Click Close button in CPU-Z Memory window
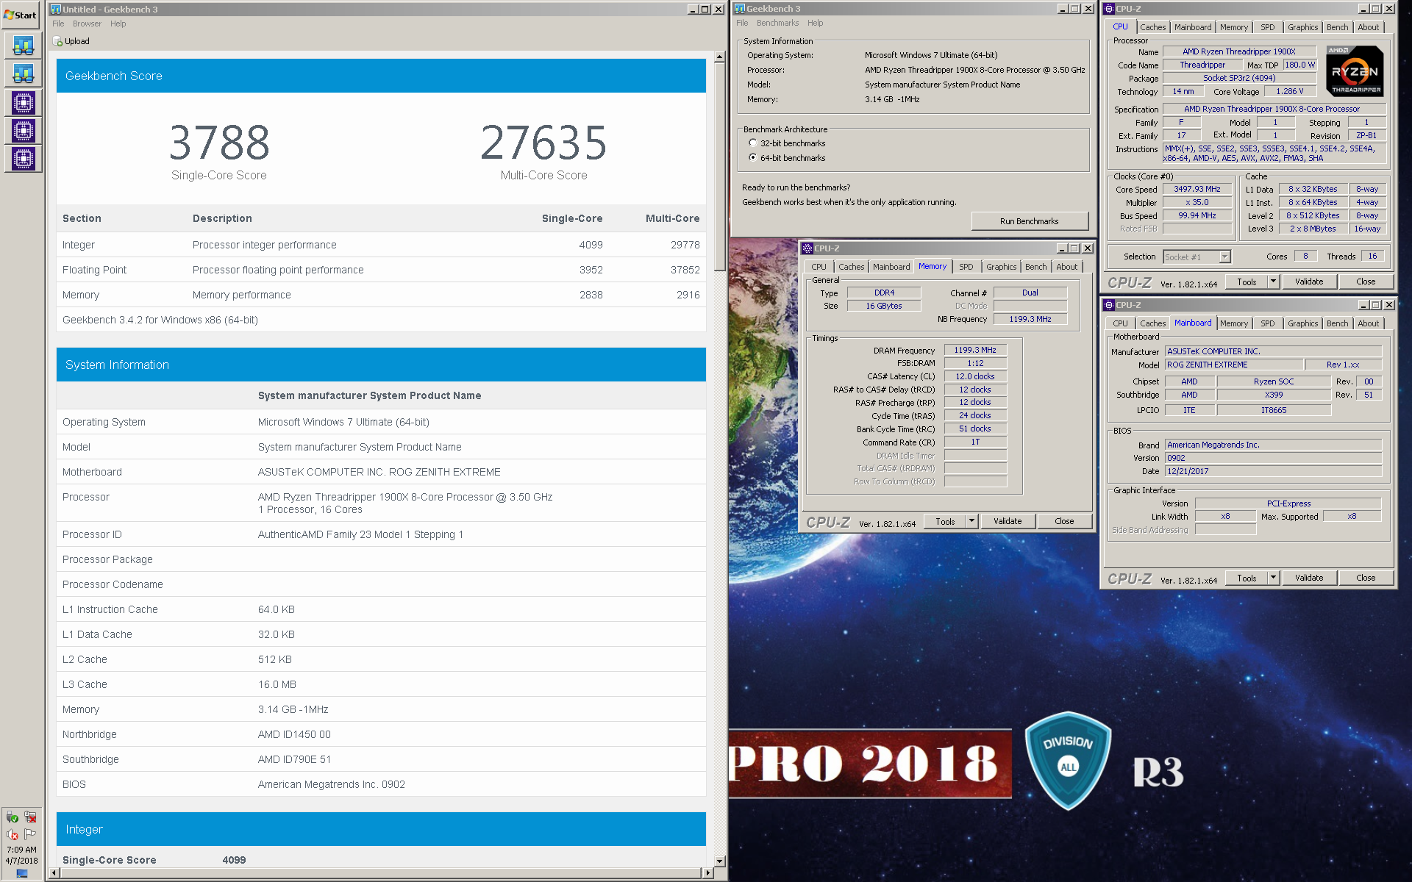The height and width of the screenshot is (882, 1412). tap(1064, 521)
